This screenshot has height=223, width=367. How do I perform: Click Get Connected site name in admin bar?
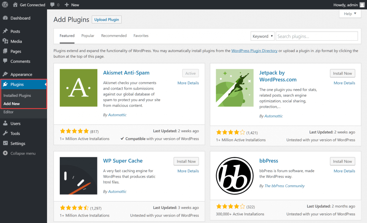tap(33, 5)
